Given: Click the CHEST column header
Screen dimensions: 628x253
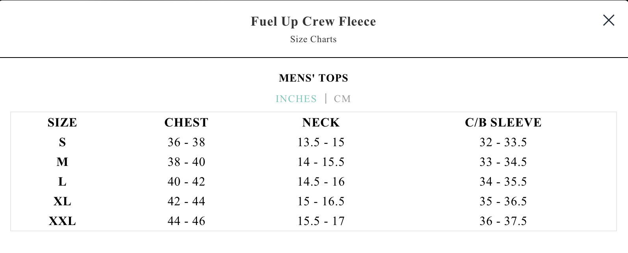Looking at the screenshot, I should (186, 123).
